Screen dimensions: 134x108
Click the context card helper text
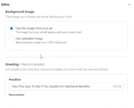[49, 32]
